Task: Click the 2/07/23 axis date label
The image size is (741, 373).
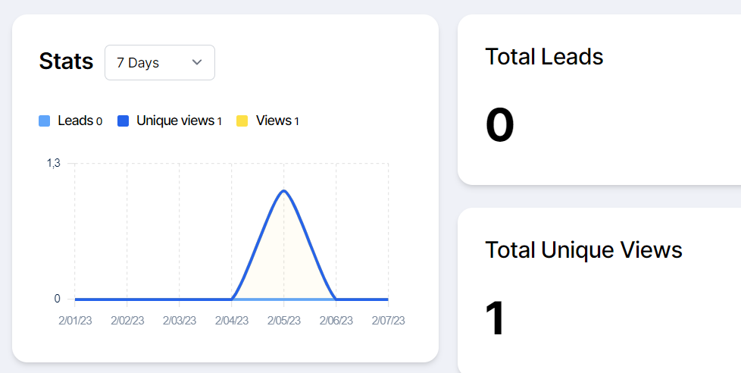Action: [388, 321]
